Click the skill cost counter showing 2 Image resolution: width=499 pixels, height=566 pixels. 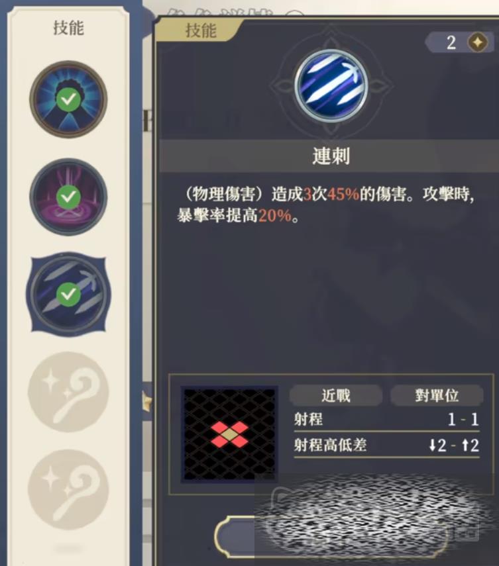[x=460, y=42]
